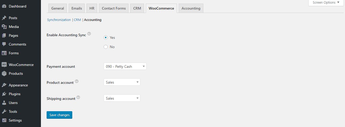Viewport: 345px width, 127px height.
Task: Click the Media library icon
Action: (4, 27)
